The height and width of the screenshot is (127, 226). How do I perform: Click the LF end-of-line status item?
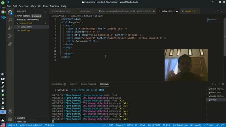[x=136, y=125]
